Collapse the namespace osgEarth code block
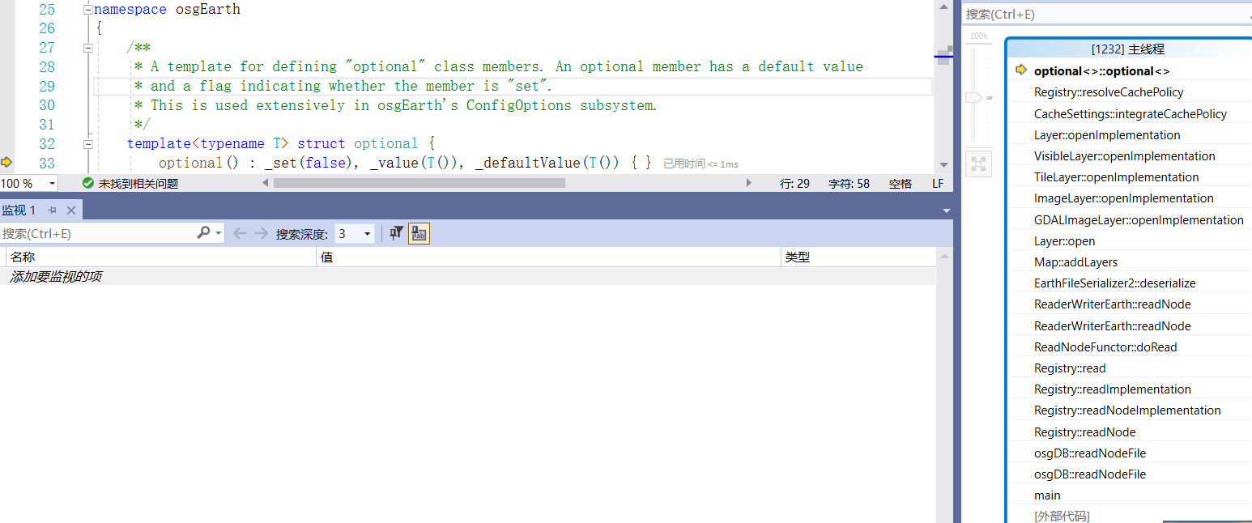Screen dimensions: 1252x523 [87, 10]
